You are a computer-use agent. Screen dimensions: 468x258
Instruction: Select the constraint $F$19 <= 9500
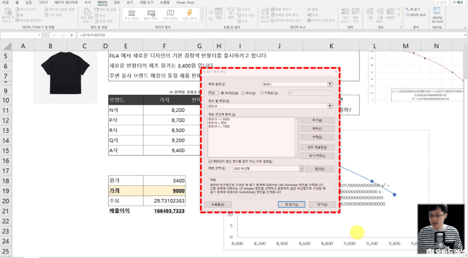[x=220, y=119]
